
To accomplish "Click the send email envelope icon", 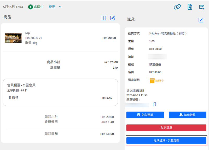I will (202, 7).
